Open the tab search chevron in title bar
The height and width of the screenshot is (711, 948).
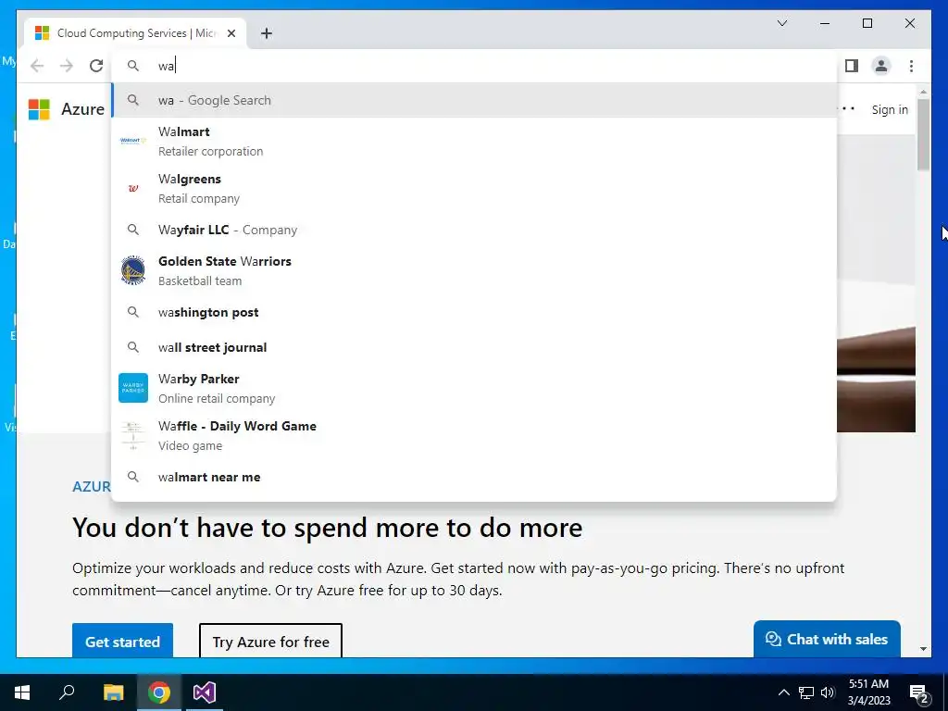pos(781,23)
